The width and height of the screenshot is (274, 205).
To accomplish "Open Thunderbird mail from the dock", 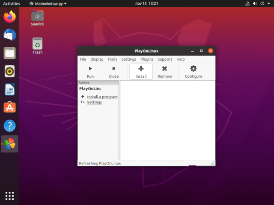I will [x=9, y=35].
